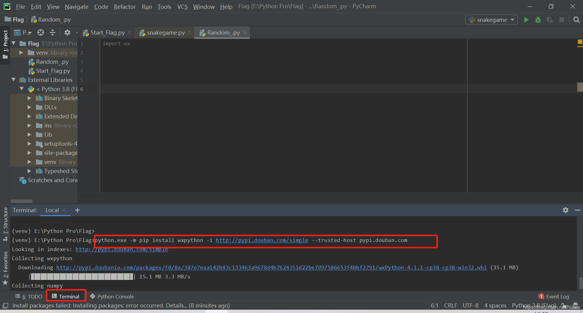Open the VCS menu
The image size is (583, 313).
[x=182, y=6]
